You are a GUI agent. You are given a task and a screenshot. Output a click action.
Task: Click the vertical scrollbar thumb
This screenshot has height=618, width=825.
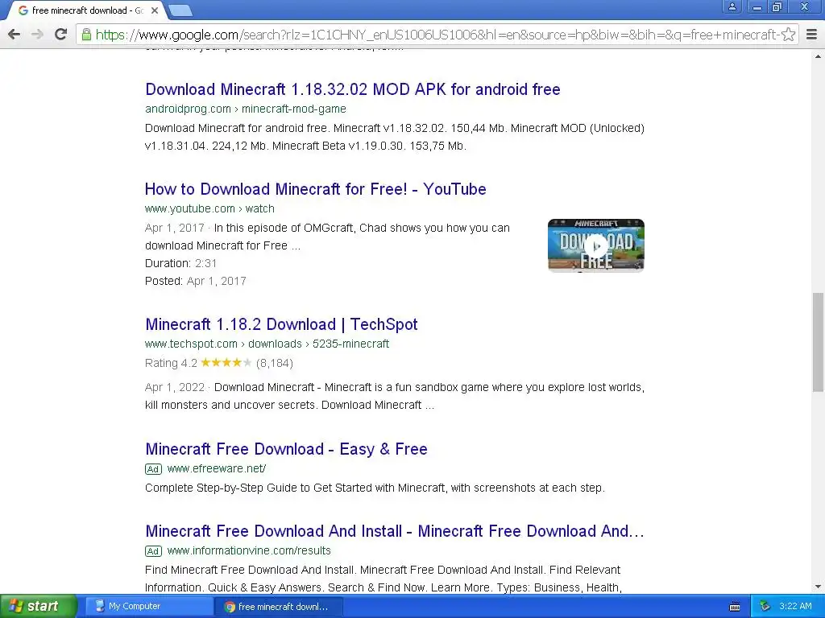[818, 342]
